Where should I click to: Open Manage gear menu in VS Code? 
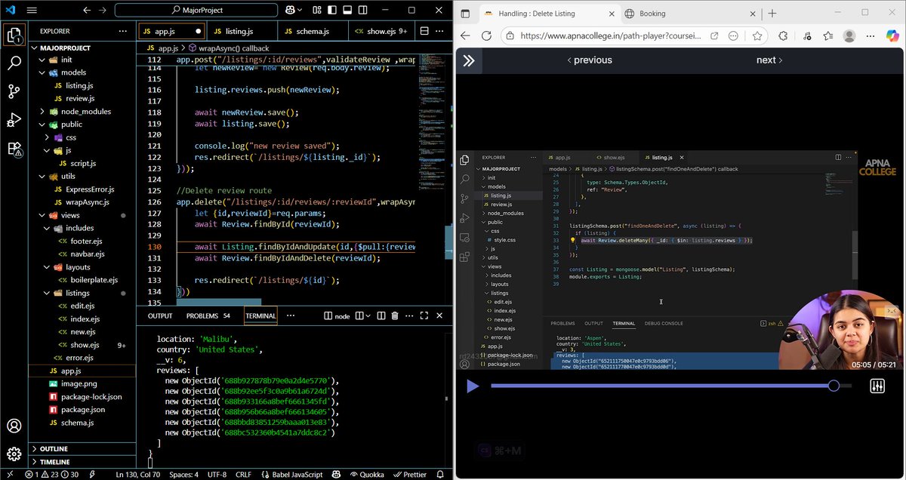pos(14,454)
